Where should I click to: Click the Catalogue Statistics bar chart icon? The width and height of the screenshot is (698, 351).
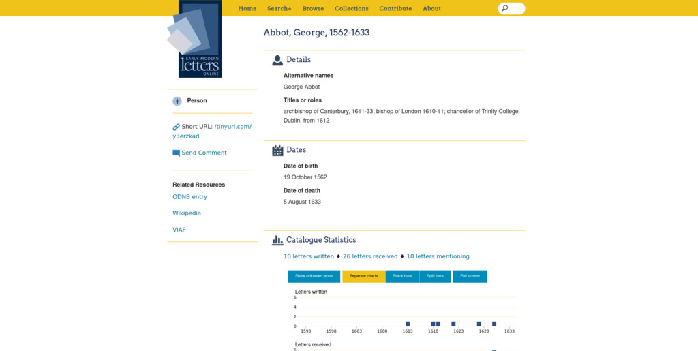click(x=277, y=240)
